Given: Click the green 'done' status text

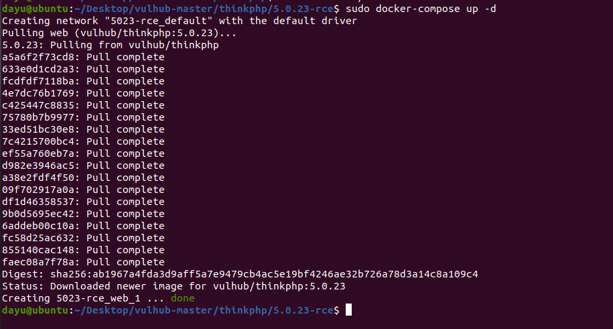Looking at the screenshot, I should click(183, 298).
